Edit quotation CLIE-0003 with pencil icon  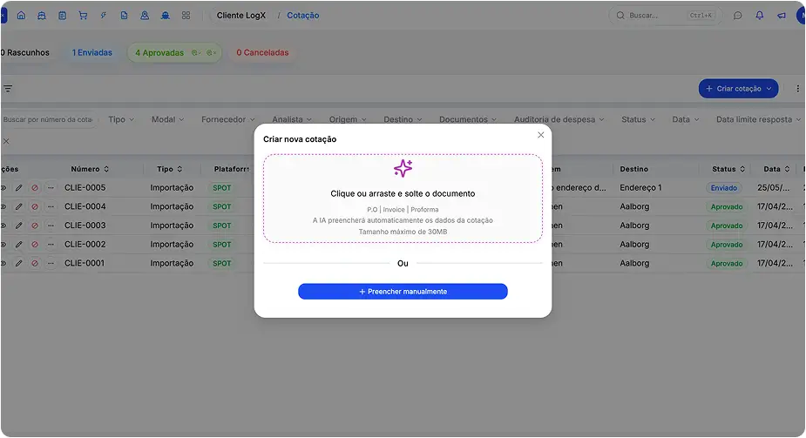(x=18, y=226)
